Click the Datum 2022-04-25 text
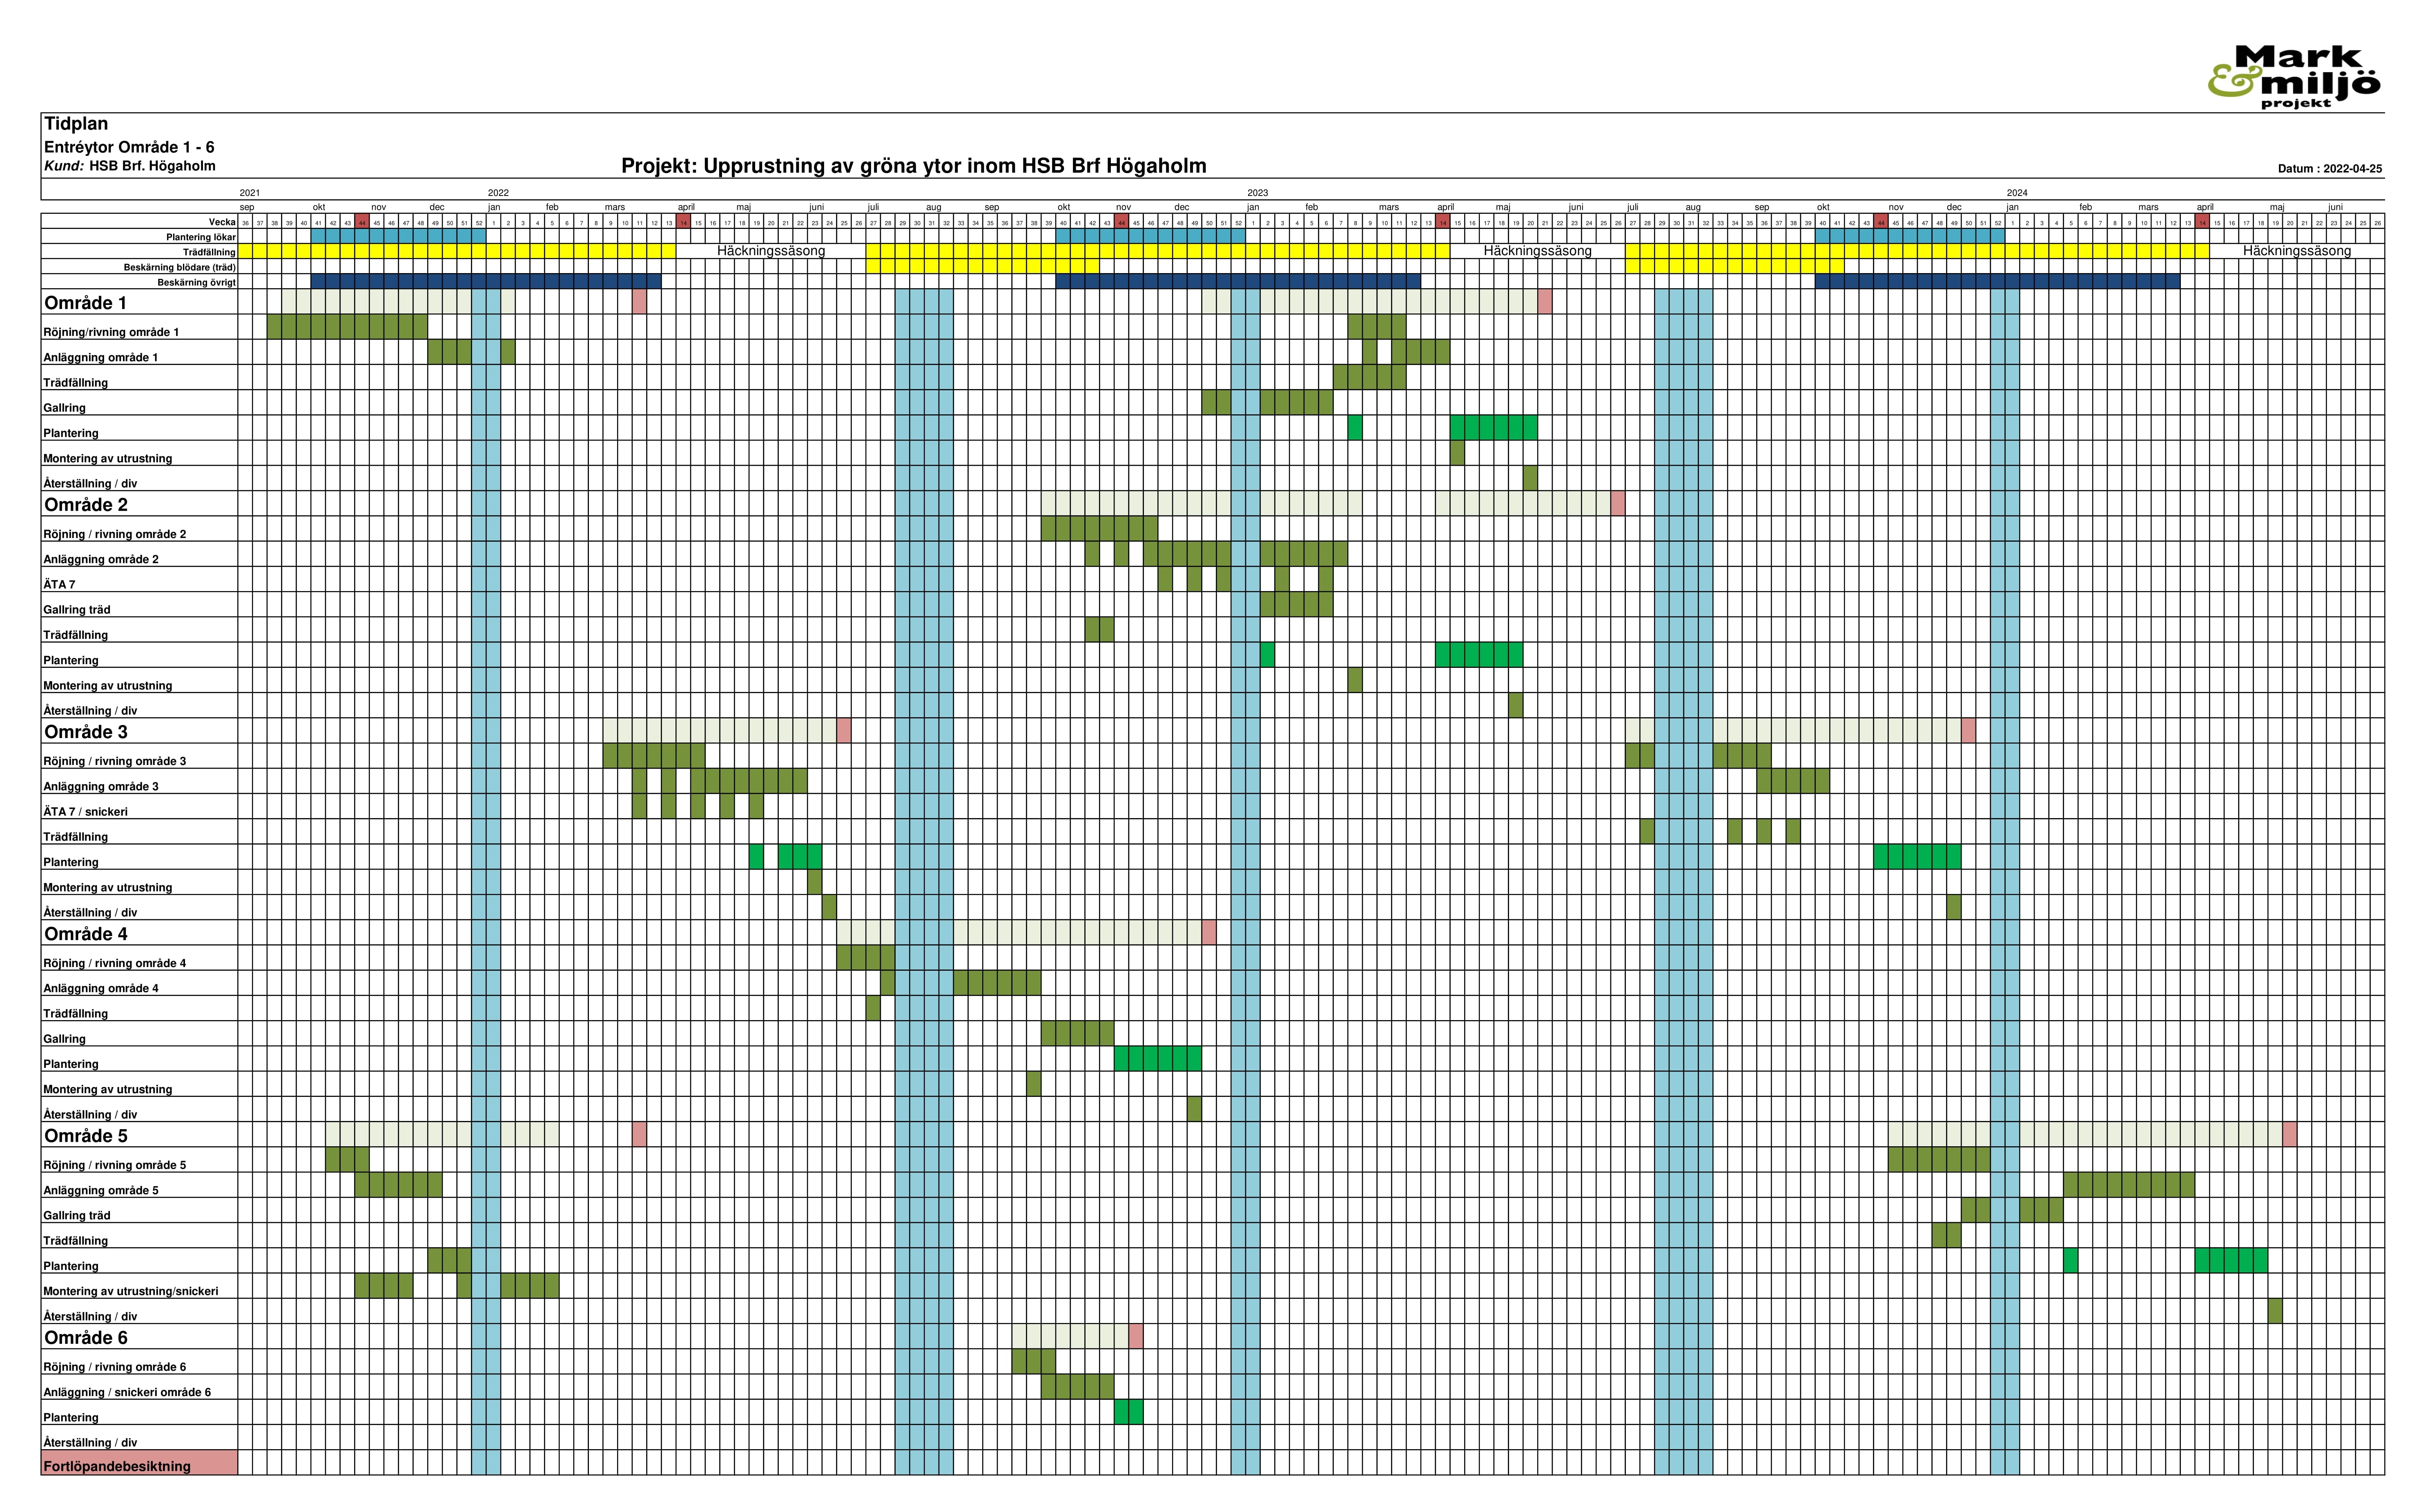Image resolution: width=2421 pixels, height=1512 pixels. pos(2329,169)
